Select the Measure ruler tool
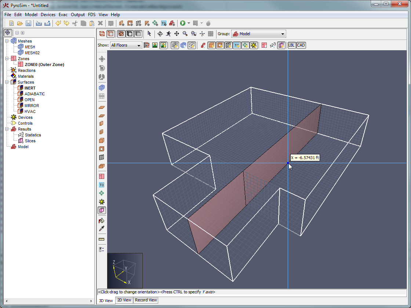Viewport: 411px width, 308px height. point(102,239)
